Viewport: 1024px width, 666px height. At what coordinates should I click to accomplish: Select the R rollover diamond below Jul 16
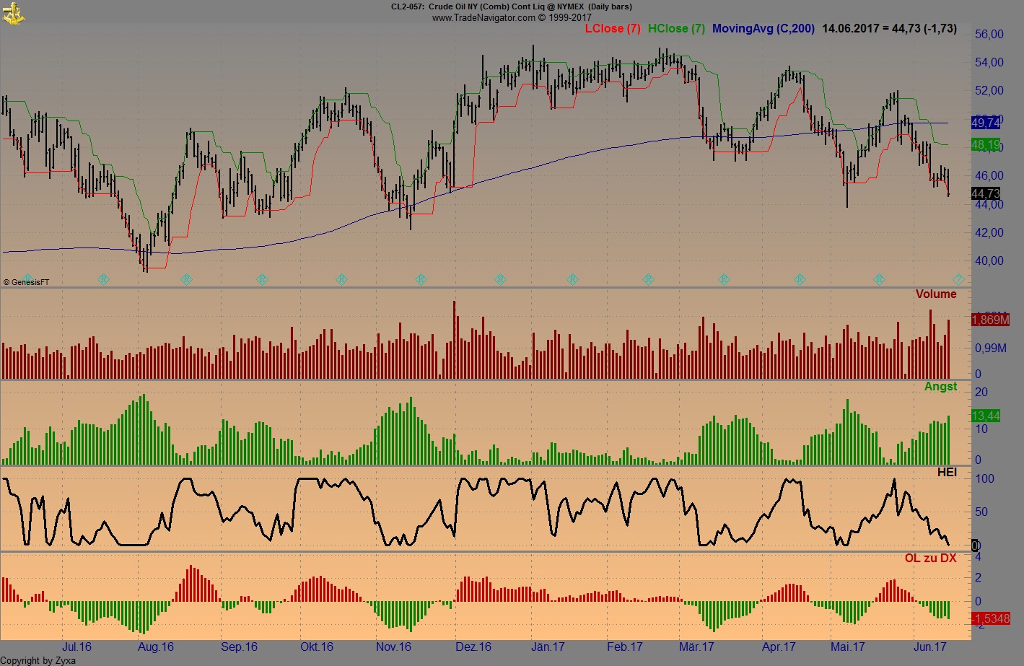pos(103,280)
